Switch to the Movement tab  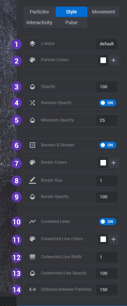[103, 12]
